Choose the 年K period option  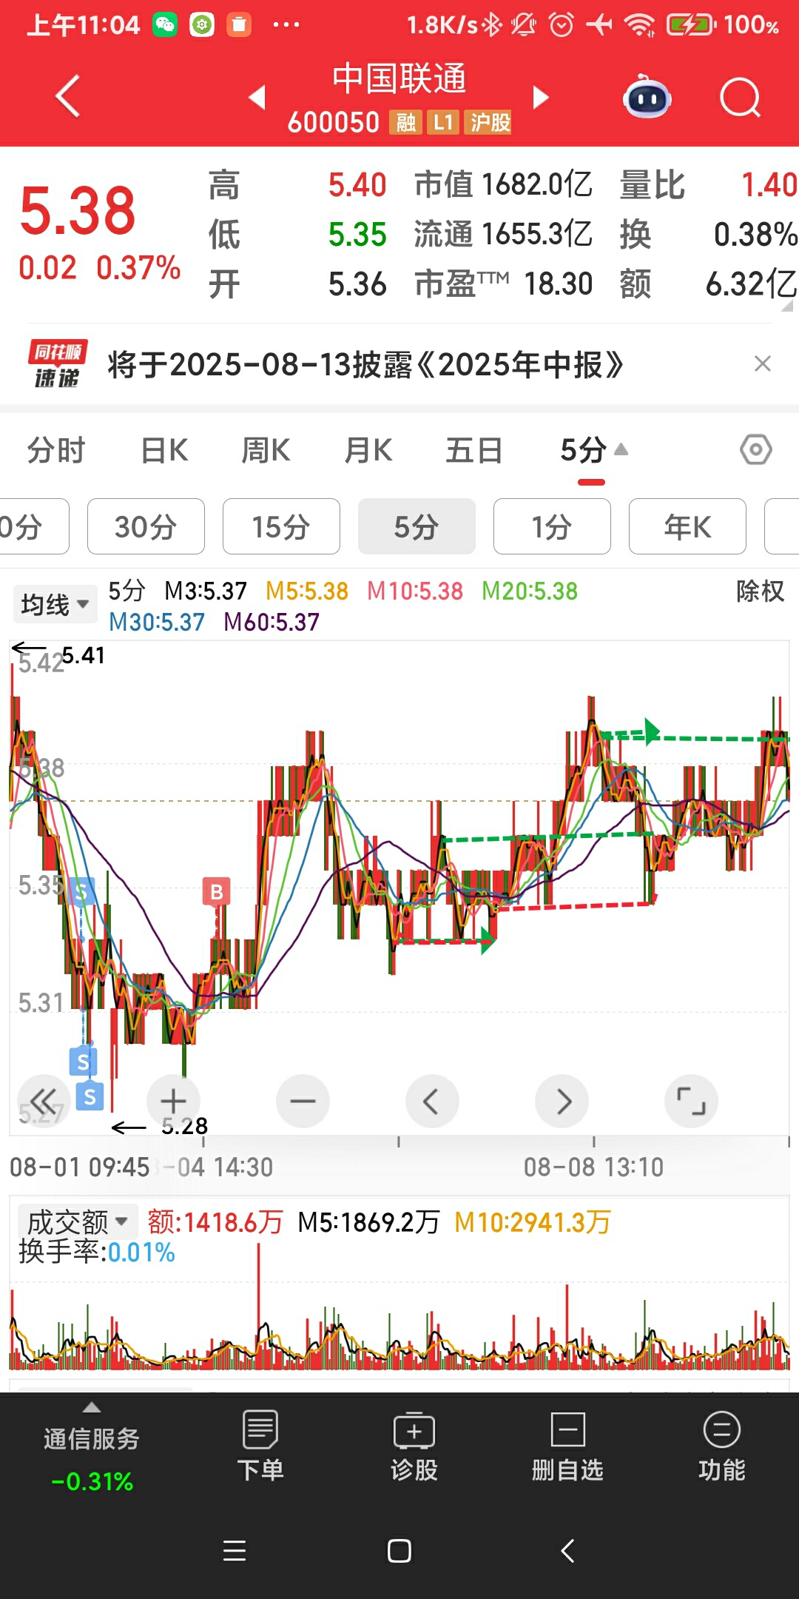[687, 526]
